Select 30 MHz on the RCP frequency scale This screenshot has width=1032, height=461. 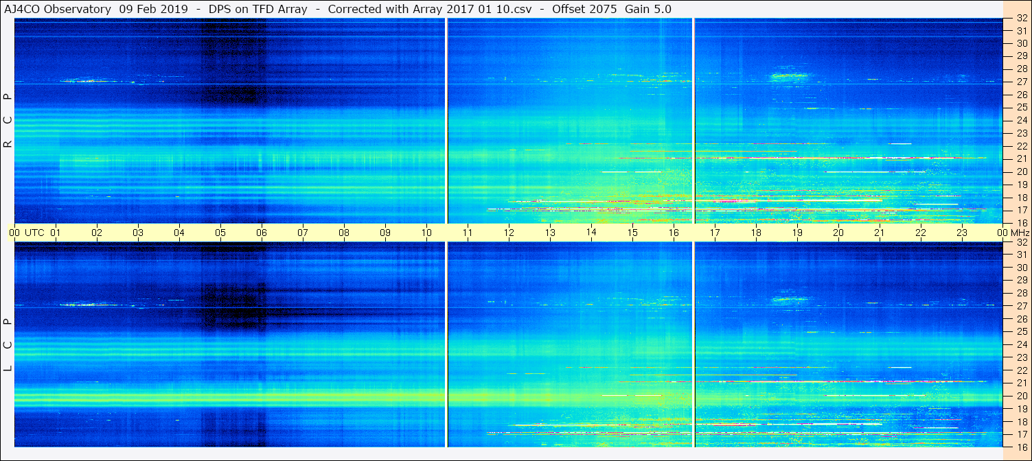click(1021, 43)
